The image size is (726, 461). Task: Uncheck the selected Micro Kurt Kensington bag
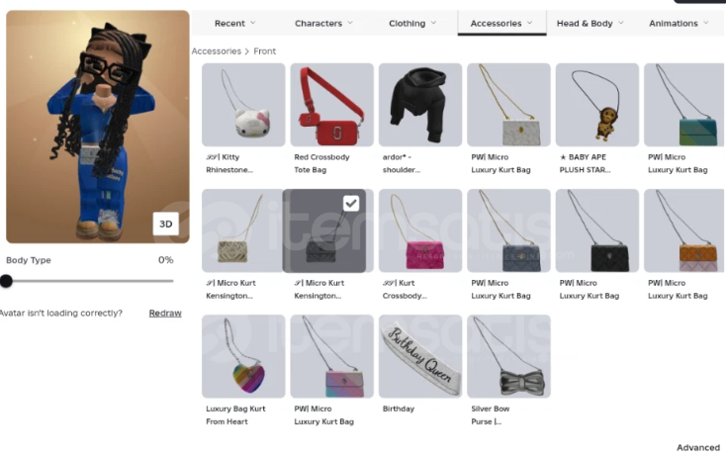(351, 203)
